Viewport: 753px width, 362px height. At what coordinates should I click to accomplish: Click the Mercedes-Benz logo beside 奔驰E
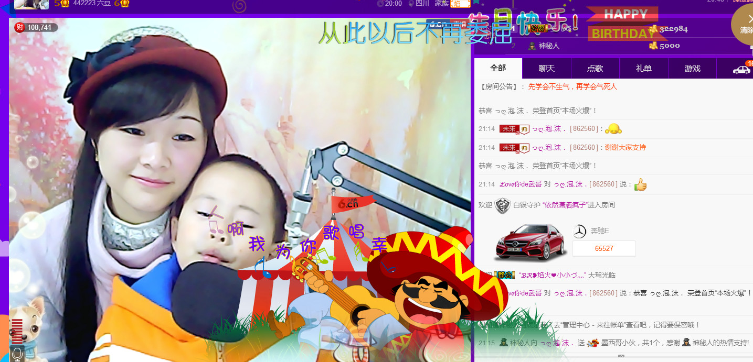[579, 231]
